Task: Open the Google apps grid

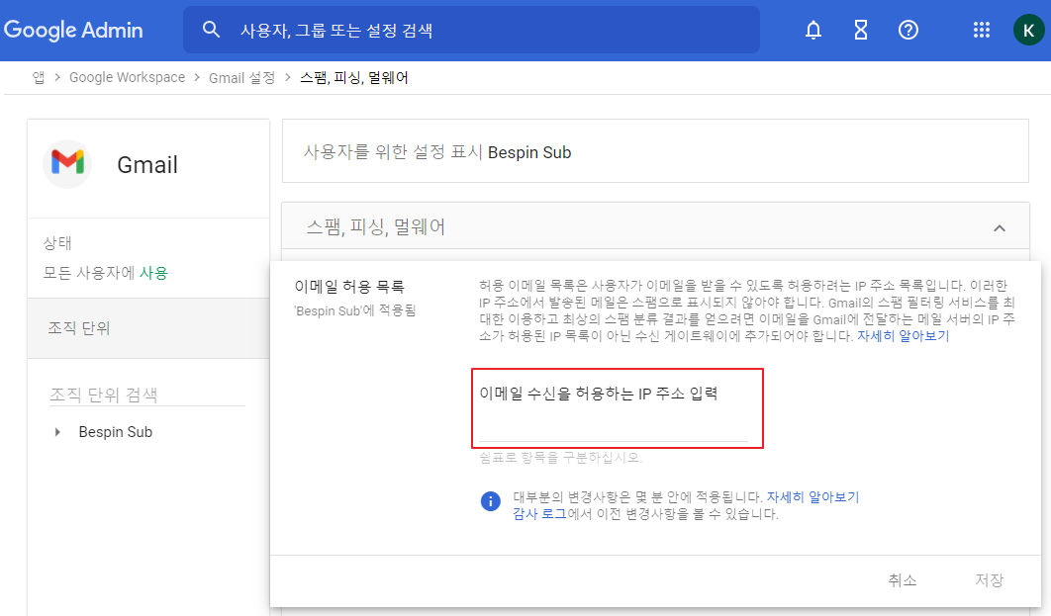Action: [x=982, y=30]
